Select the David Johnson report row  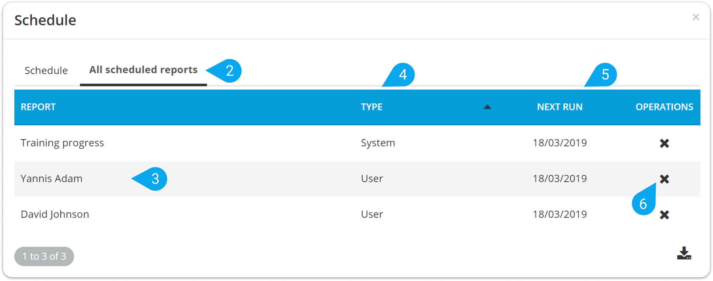(x=55, y=214)
